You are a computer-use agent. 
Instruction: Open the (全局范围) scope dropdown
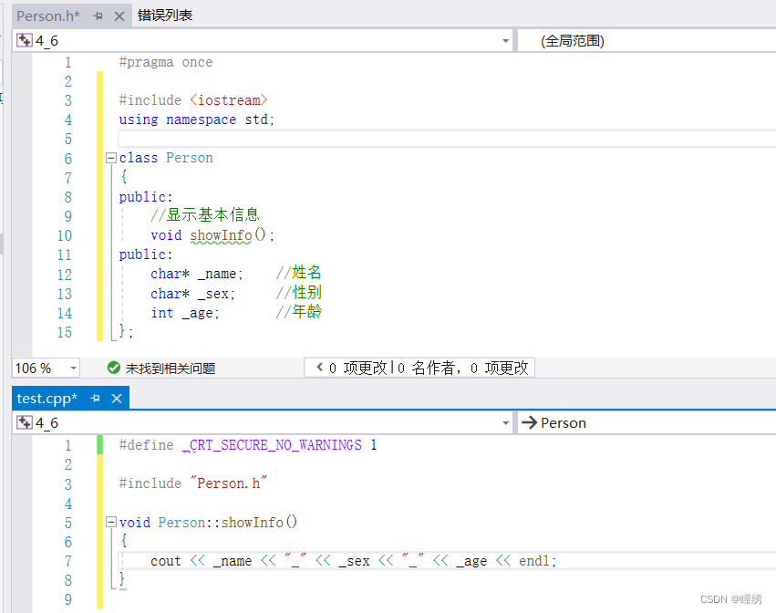pos(647,41)
